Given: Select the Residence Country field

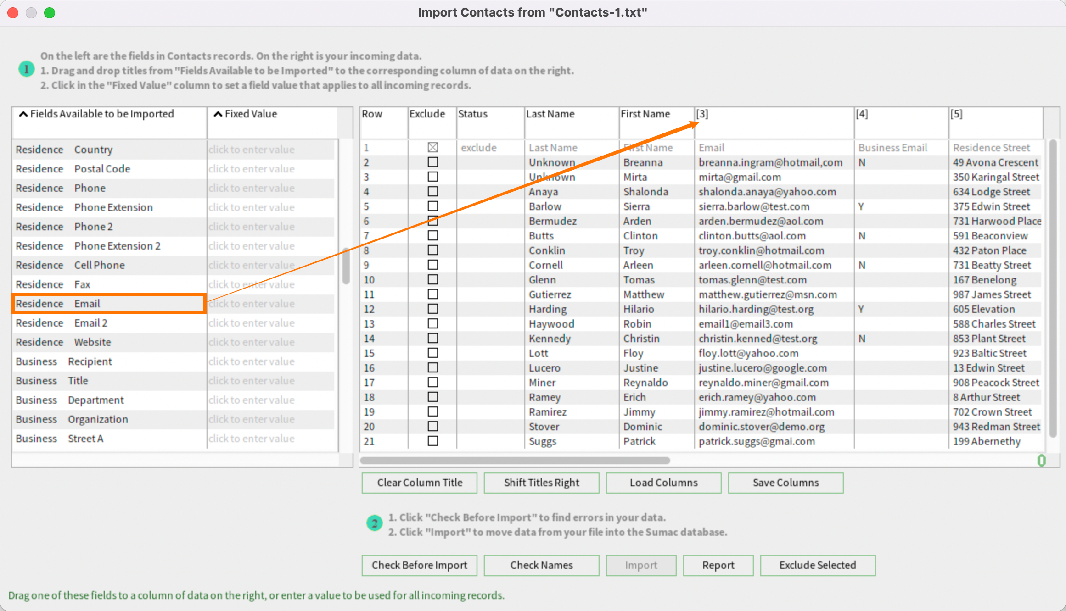Looking at the screenshot, I should click(109, 150).
